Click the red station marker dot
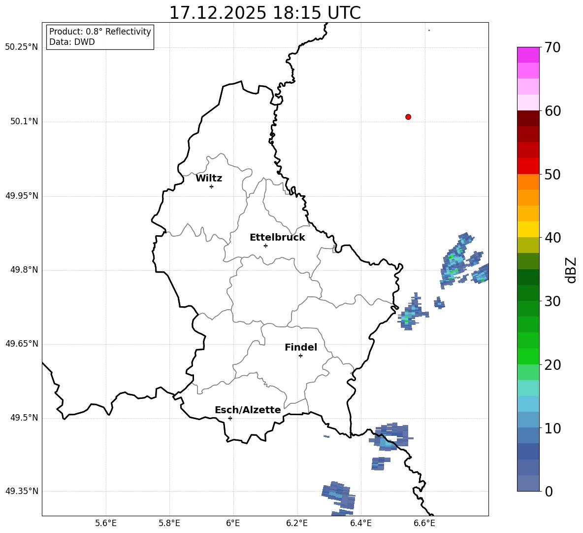583x533 pixels. pos(408,117)
